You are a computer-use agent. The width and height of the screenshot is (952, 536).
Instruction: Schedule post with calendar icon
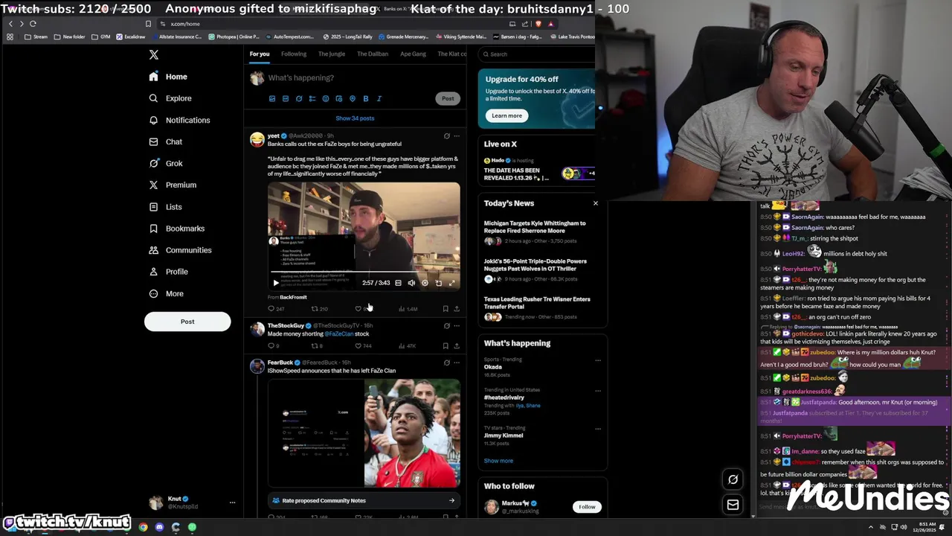[339, 98]
